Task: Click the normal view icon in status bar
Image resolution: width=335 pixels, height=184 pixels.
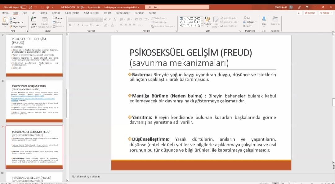Action: point(275,183)
